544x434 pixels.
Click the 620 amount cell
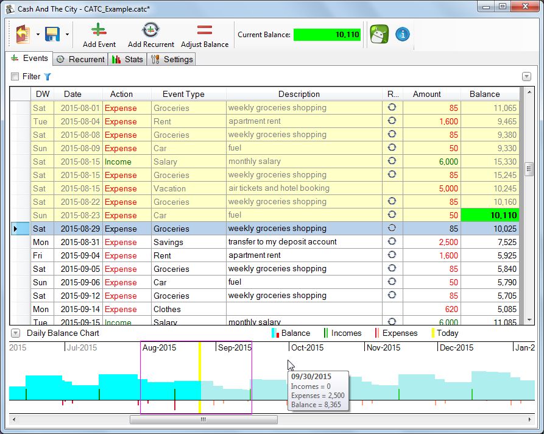click(x=432, y=309)
